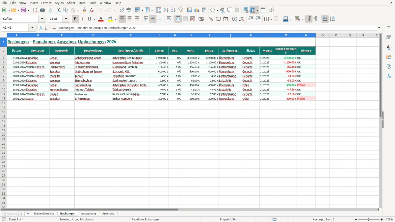Open Find and Replace
Image resolution: width=395 pixels, height=222 pixels.
(121, 10)
